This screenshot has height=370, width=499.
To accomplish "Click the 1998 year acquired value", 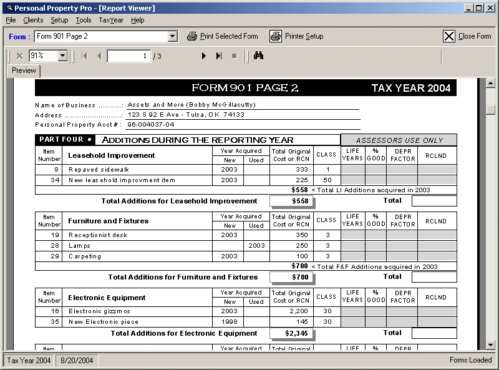I will coord(229,322).
